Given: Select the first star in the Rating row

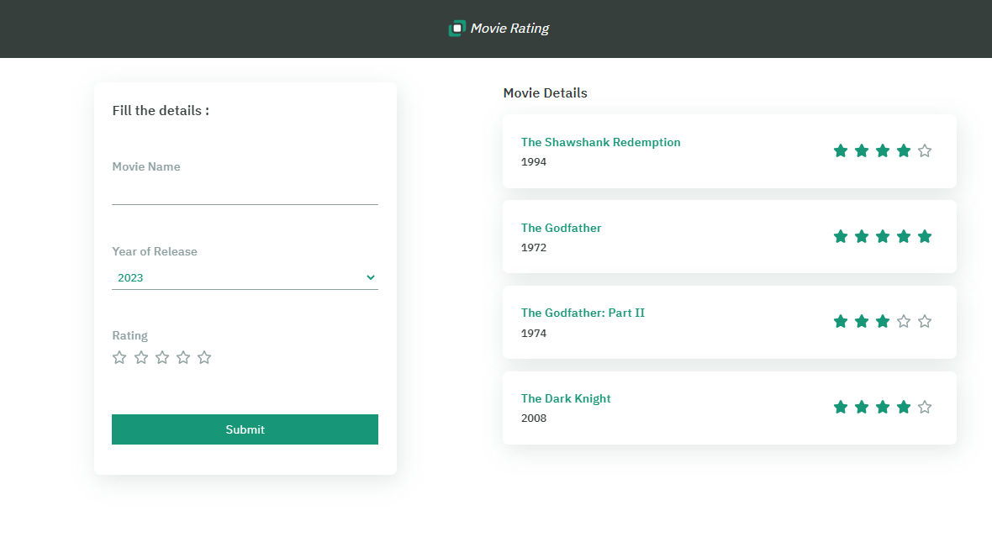Looking at the screenshot, I should (119, 357).
